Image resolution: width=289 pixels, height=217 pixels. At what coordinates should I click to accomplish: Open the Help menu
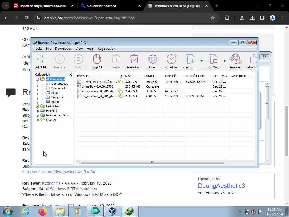click(90, 49)
